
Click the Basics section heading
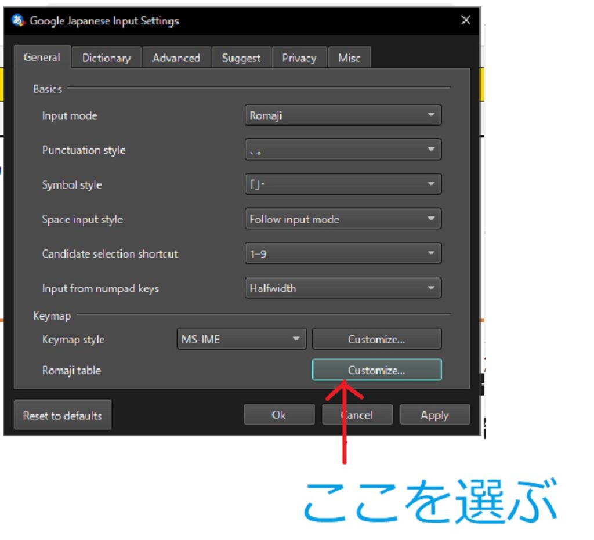48,89
